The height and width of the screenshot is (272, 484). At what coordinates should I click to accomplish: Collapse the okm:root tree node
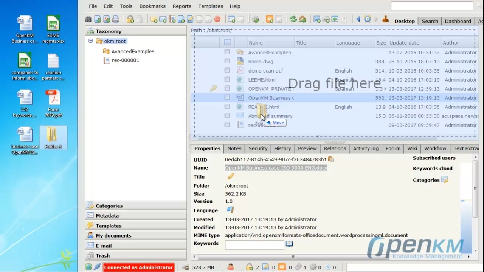click(x=90, y=41)
